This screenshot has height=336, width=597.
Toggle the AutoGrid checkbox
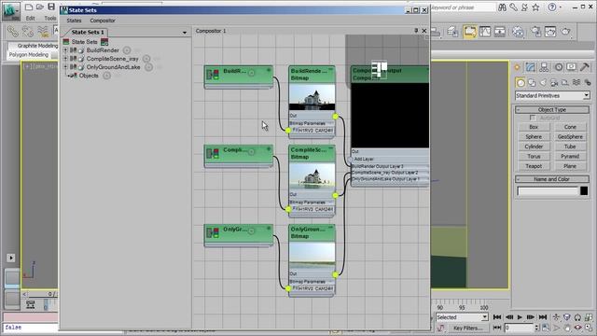(533, 119)
